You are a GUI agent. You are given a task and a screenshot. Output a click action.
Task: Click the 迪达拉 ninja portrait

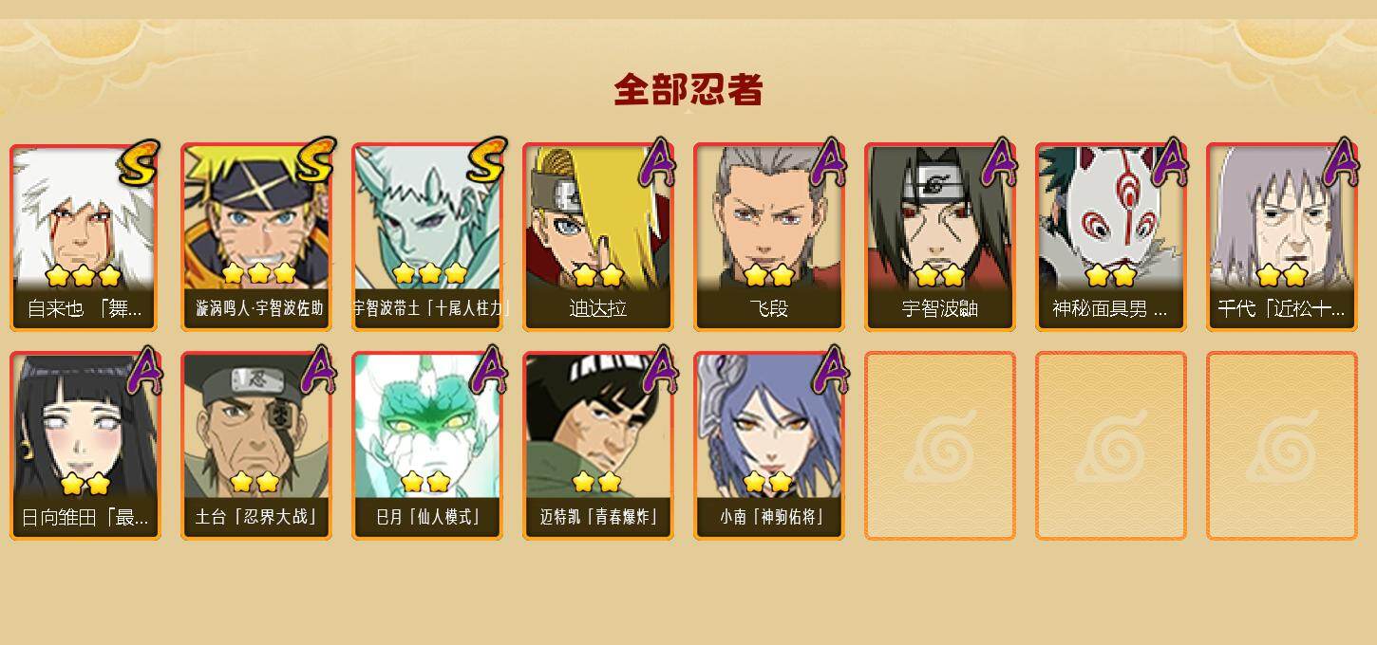[598, 237]
